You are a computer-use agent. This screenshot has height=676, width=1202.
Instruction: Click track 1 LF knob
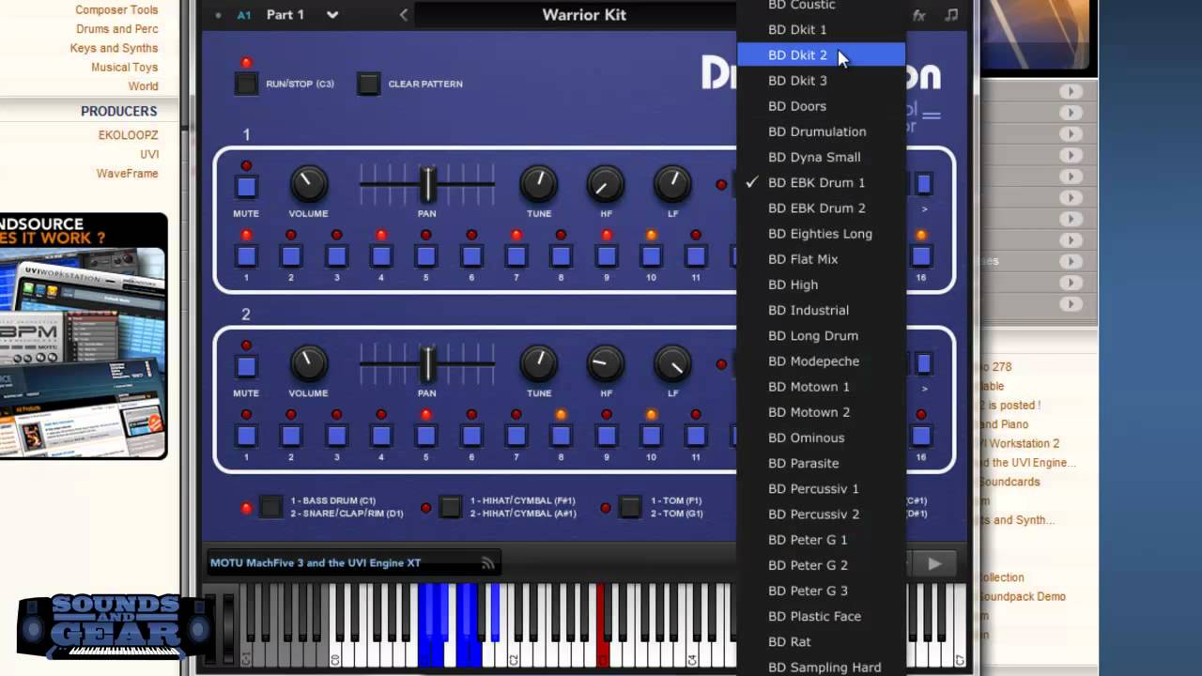672,184
